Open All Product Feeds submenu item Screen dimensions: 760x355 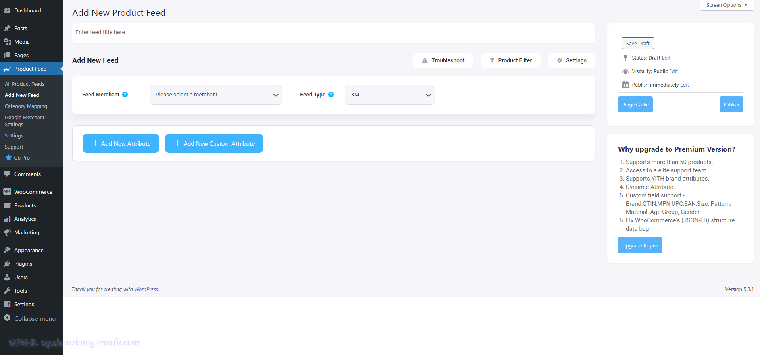point(25,84)
